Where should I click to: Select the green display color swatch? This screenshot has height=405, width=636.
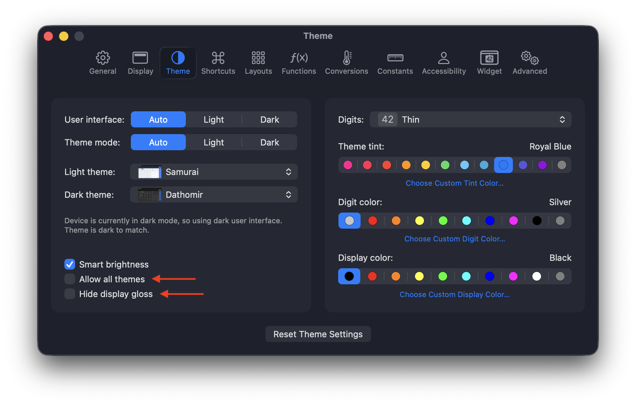pos(443,276)
